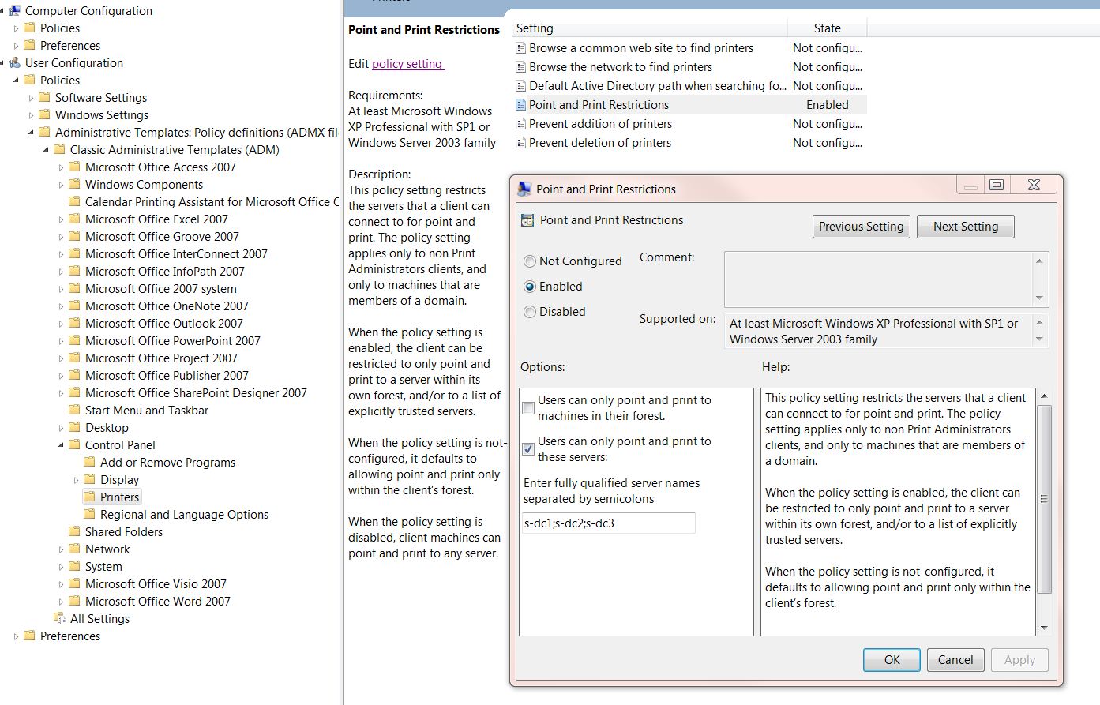Click the Apply button

pos(1019,660)
